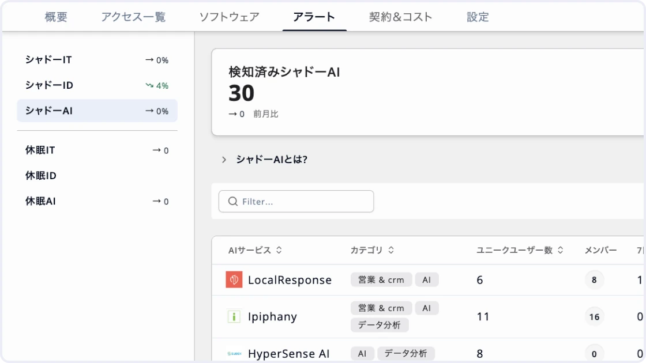Click unique user count 8 for HyperSense AI
The width and height of the screenshot is (646, 363).
[480, 354]
